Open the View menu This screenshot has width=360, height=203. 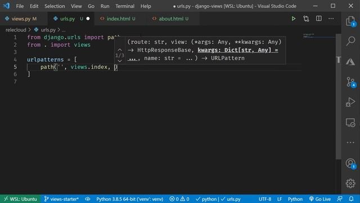pos(76,6)
